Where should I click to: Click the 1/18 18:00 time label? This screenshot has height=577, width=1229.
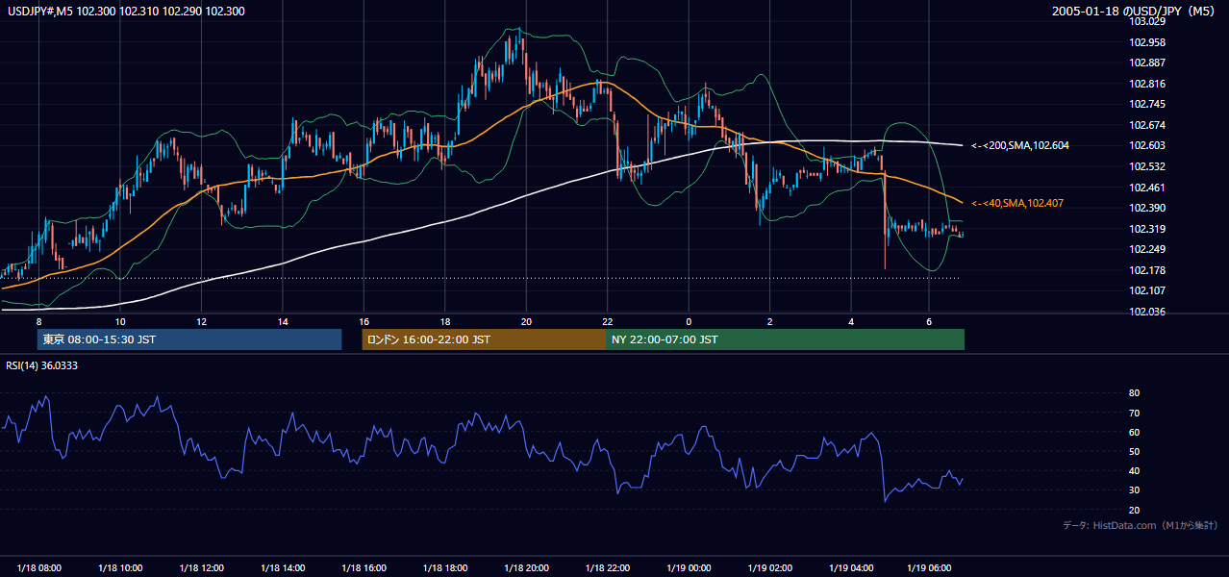445,568
